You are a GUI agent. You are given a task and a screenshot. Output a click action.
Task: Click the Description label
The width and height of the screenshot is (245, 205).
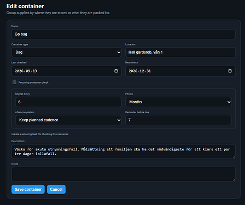(x=18, y=141)
